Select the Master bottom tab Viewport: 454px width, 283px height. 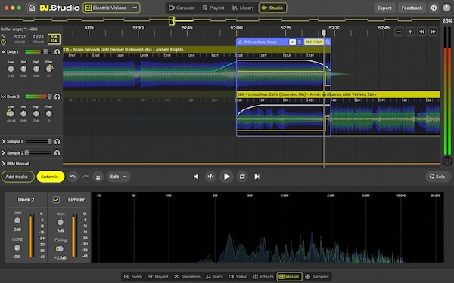pyautogui.click(x=289, y=277)
